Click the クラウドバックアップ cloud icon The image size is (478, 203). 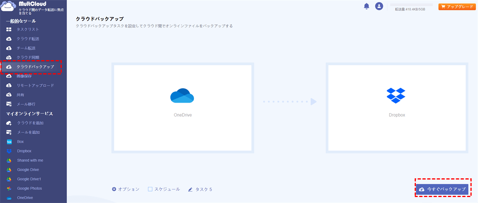[x=9, y=67]
